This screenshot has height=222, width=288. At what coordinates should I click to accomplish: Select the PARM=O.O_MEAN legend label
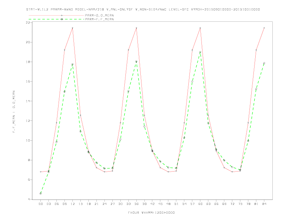coord(99,15)
